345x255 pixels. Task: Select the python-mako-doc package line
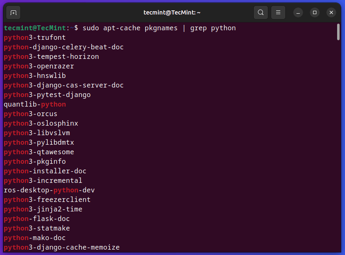pyautogui.click(x=33, y=238)
